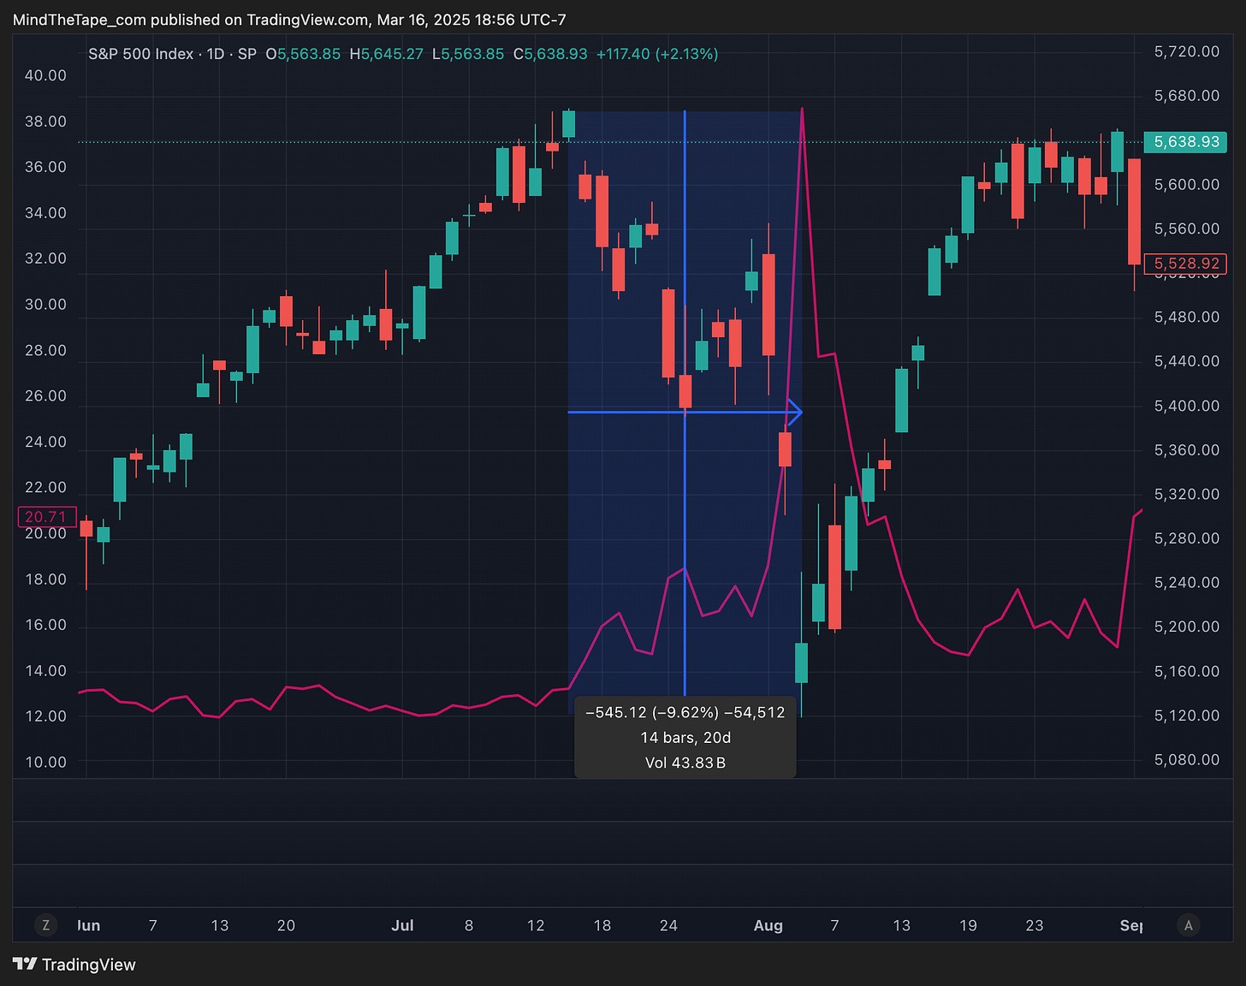This screenshot has height=986, width=1246.
Task: Click the open value O5,563.85
Action: (303, 54)
